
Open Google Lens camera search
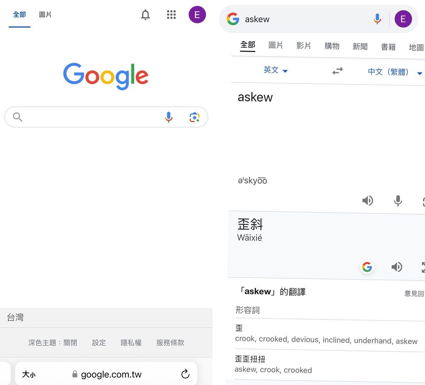click(x=194, y=117)
